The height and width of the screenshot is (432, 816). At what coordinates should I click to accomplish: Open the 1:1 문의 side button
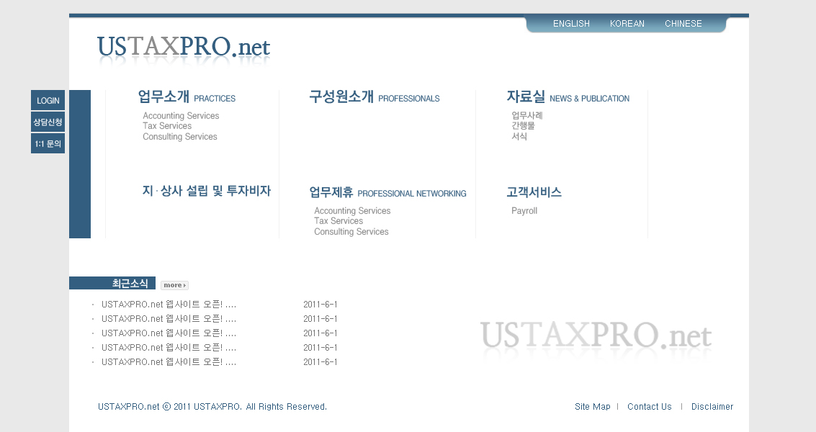coord(48,143)
